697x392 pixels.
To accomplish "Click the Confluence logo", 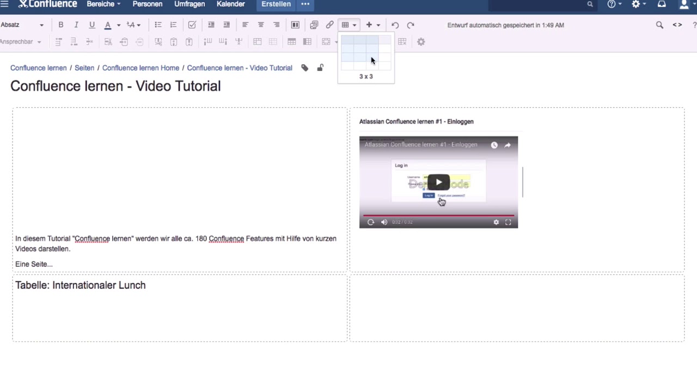I will 48,4.
